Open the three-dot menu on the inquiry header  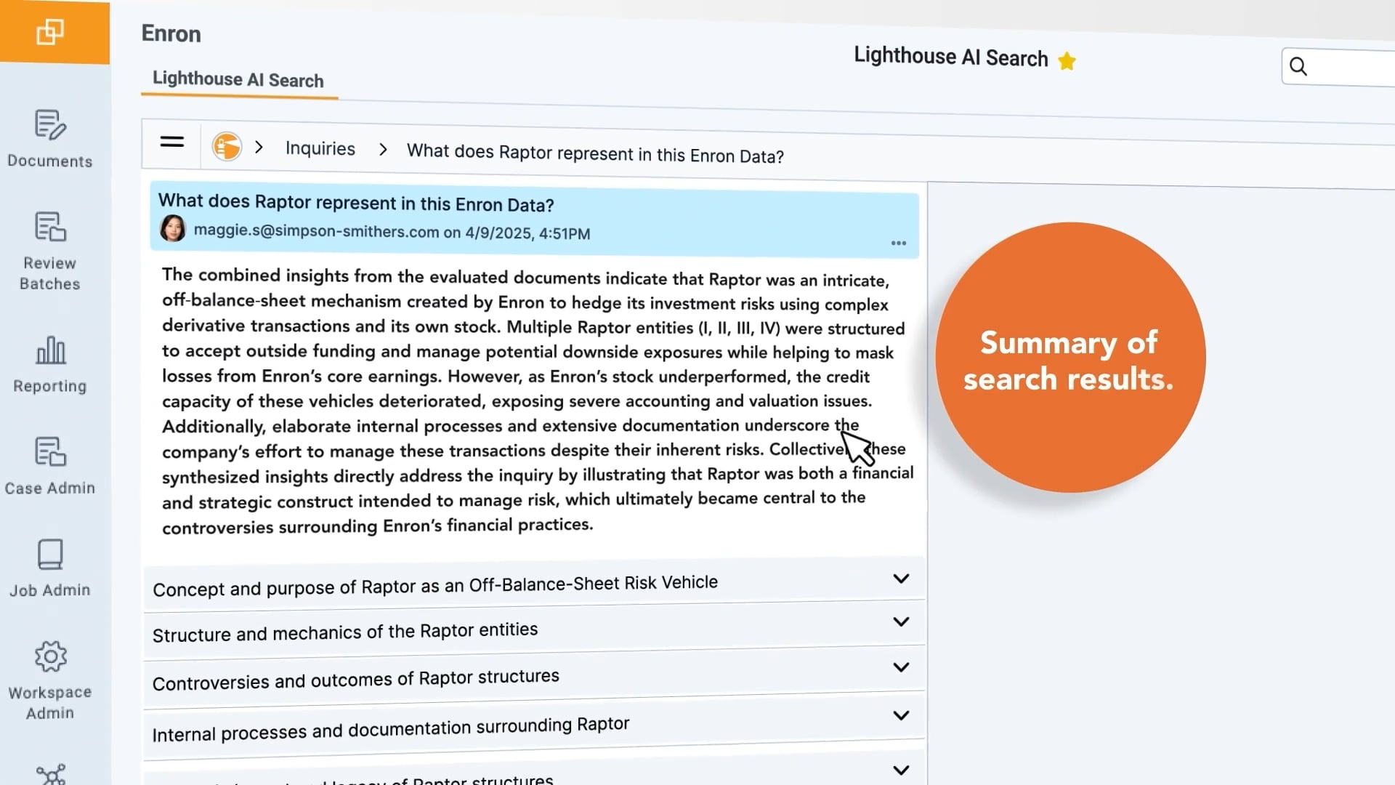[899, 243]
